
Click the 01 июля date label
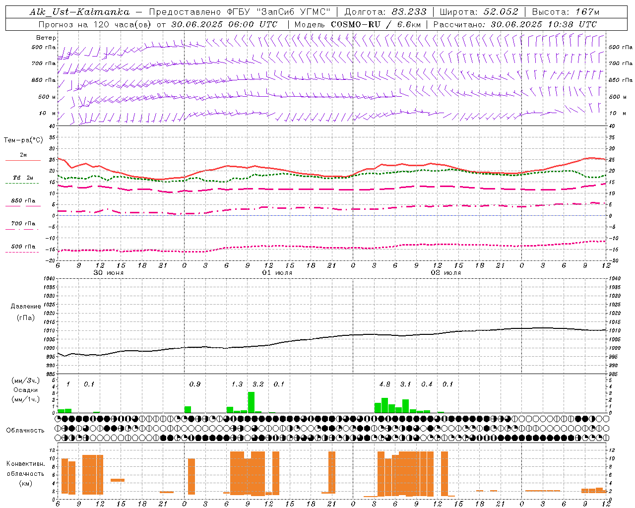pos(277,273)
